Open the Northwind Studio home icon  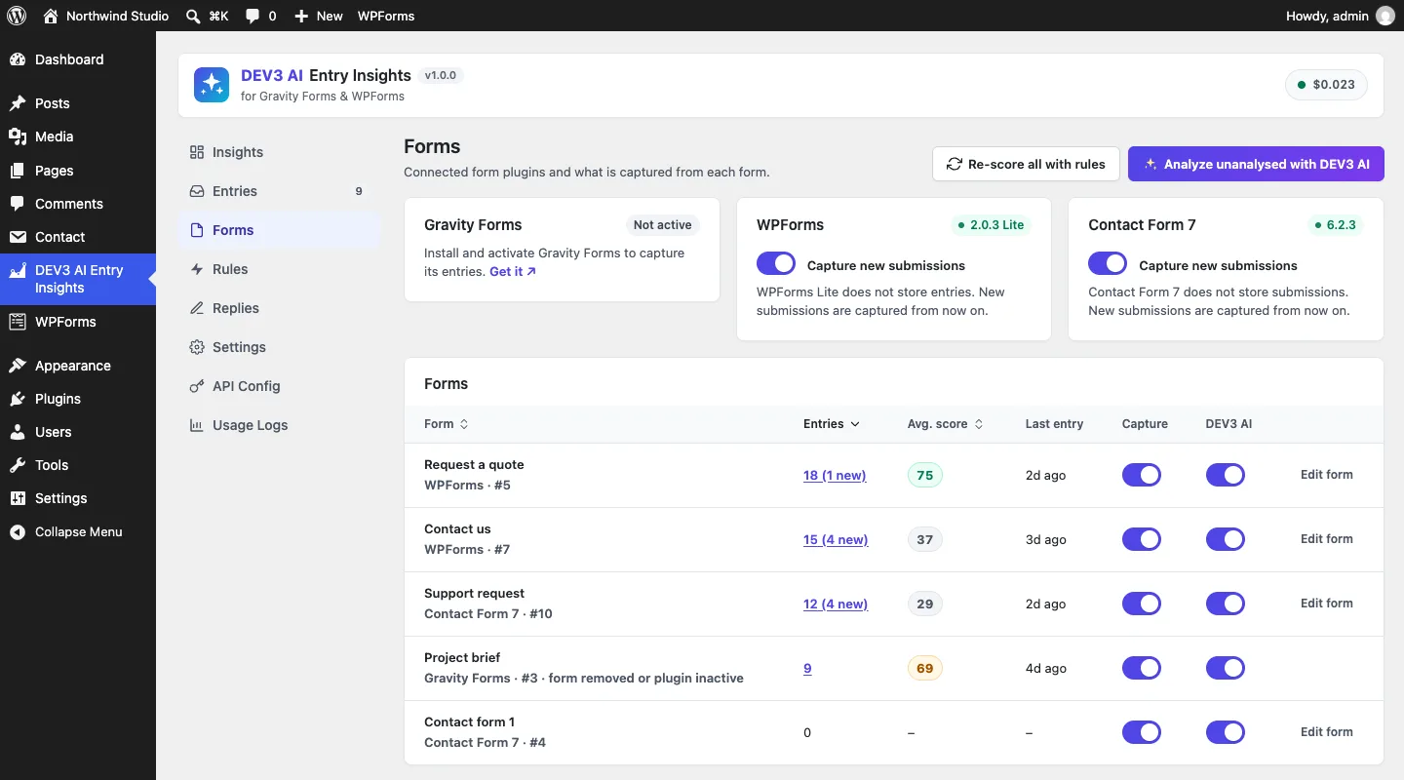point(51,16)
